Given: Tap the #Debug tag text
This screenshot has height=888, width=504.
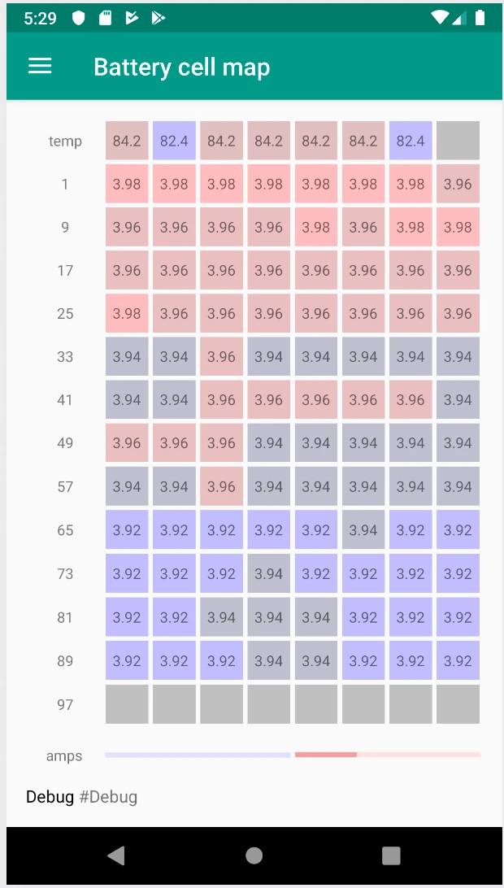Looking at the screenshot, I should point(108,797).
